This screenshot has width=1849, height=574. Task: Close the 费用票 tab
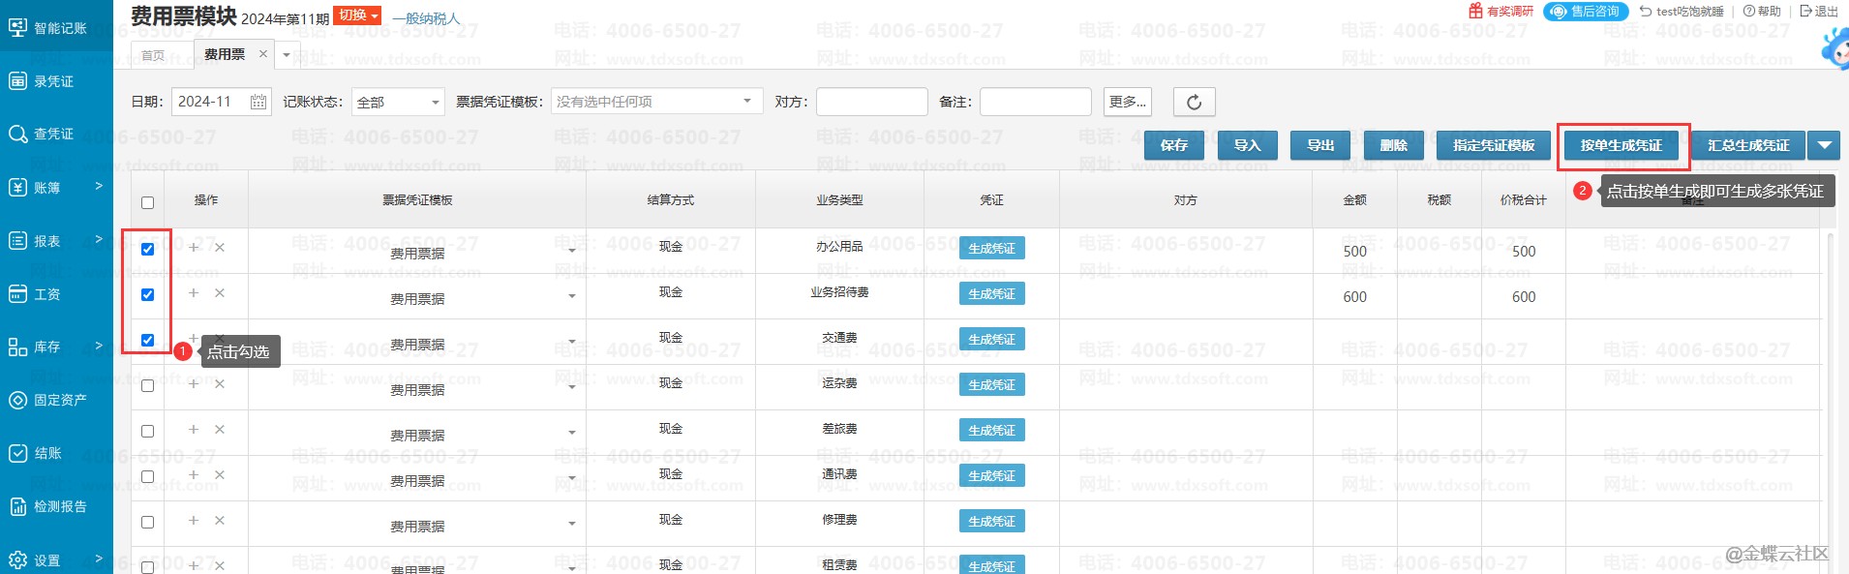(263, 54)
